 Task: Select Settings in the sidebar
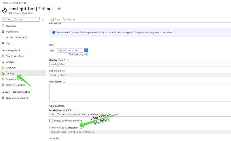[x=23, y=73]
